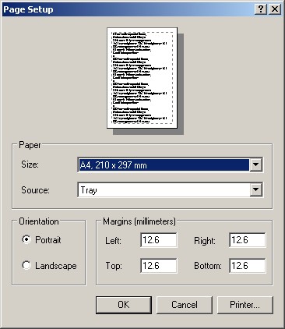Confirm with the OK button

(124, 305)
